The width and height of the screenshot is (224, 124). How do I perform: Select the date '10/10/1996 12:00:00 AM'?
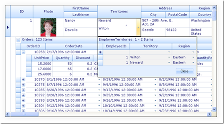(x=124, y=106)
